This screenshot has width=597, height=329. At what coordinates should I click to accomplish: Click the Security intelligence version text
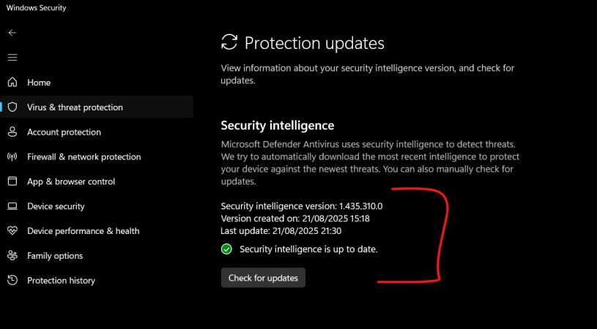[301, 206]
